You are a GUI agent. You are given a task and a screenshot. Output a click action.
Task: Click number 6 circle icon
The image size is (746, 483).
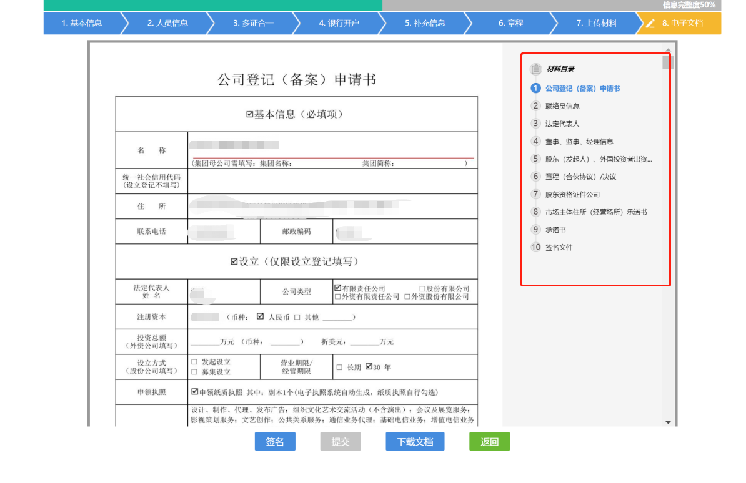coord(535,177)
